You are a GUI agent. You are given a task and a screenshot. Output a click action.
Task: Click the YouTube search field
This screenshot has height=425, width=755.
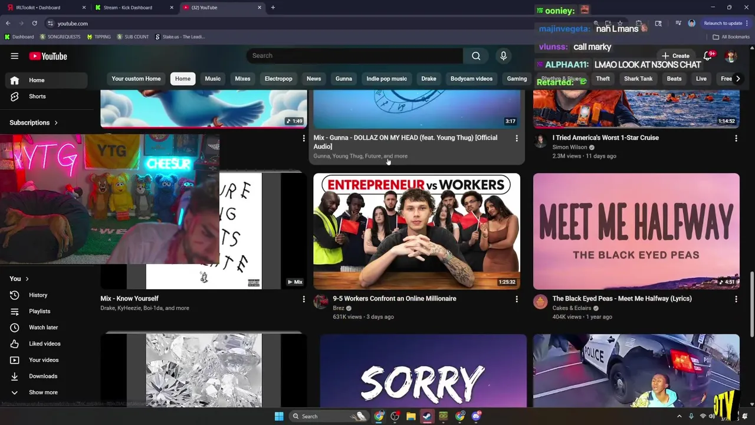pos(354,55)
